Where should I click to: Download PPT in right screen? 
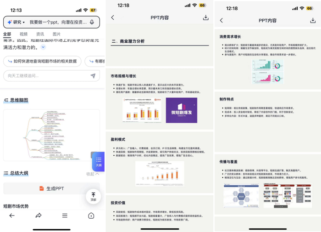313,20
